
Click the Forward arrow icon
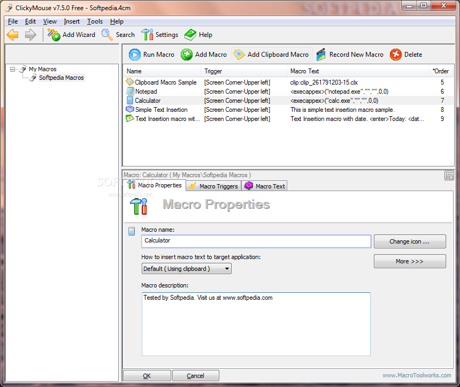coord(30,35)
